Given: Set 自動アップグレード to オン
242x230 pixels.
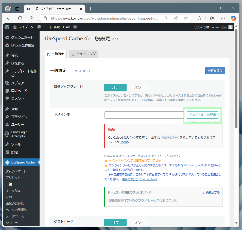Looking at the screenshot, I should 138,87.
